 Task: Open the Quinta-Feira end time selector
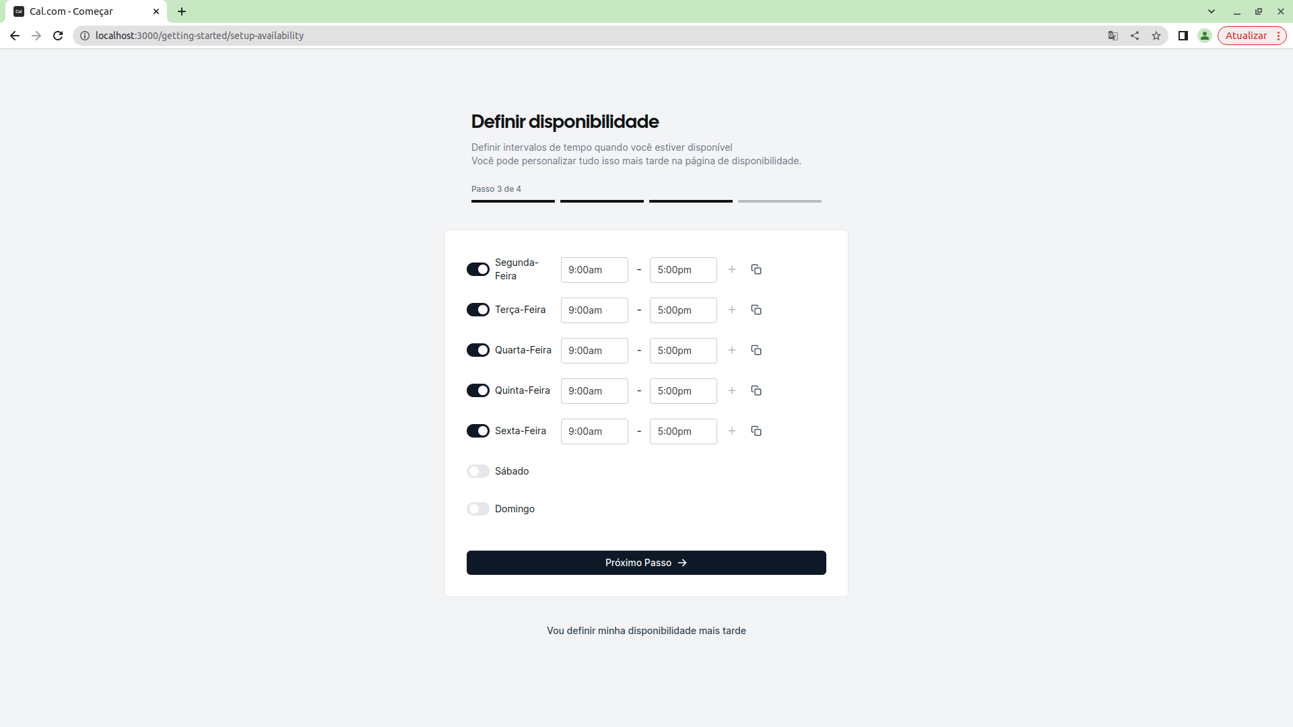pos(683,390)
